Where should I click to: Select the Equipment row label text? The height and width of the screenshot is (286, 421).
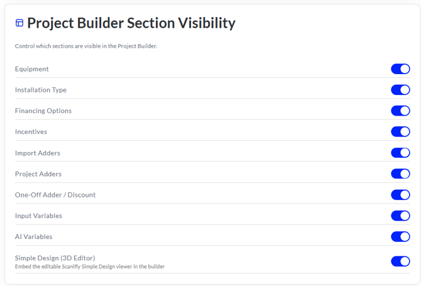click(x=31, y=69)
